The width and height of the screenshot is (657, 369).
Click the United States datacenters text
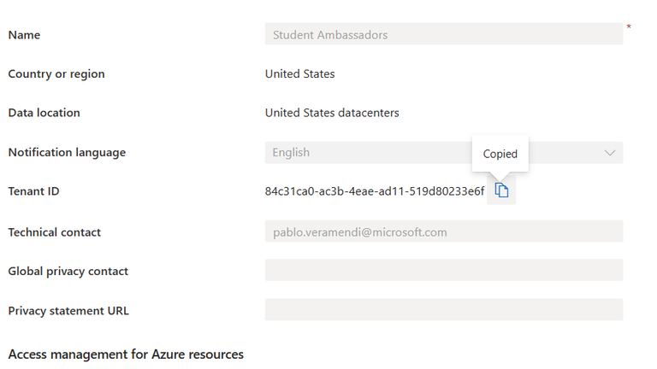[x=332, y=113]
